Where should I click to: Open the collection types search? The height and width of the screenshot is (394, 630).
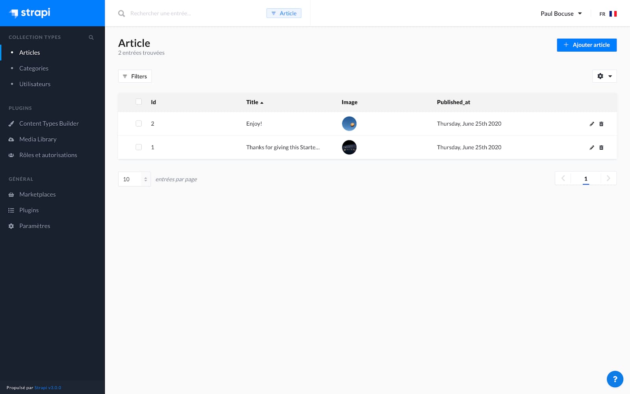point(91,37)
